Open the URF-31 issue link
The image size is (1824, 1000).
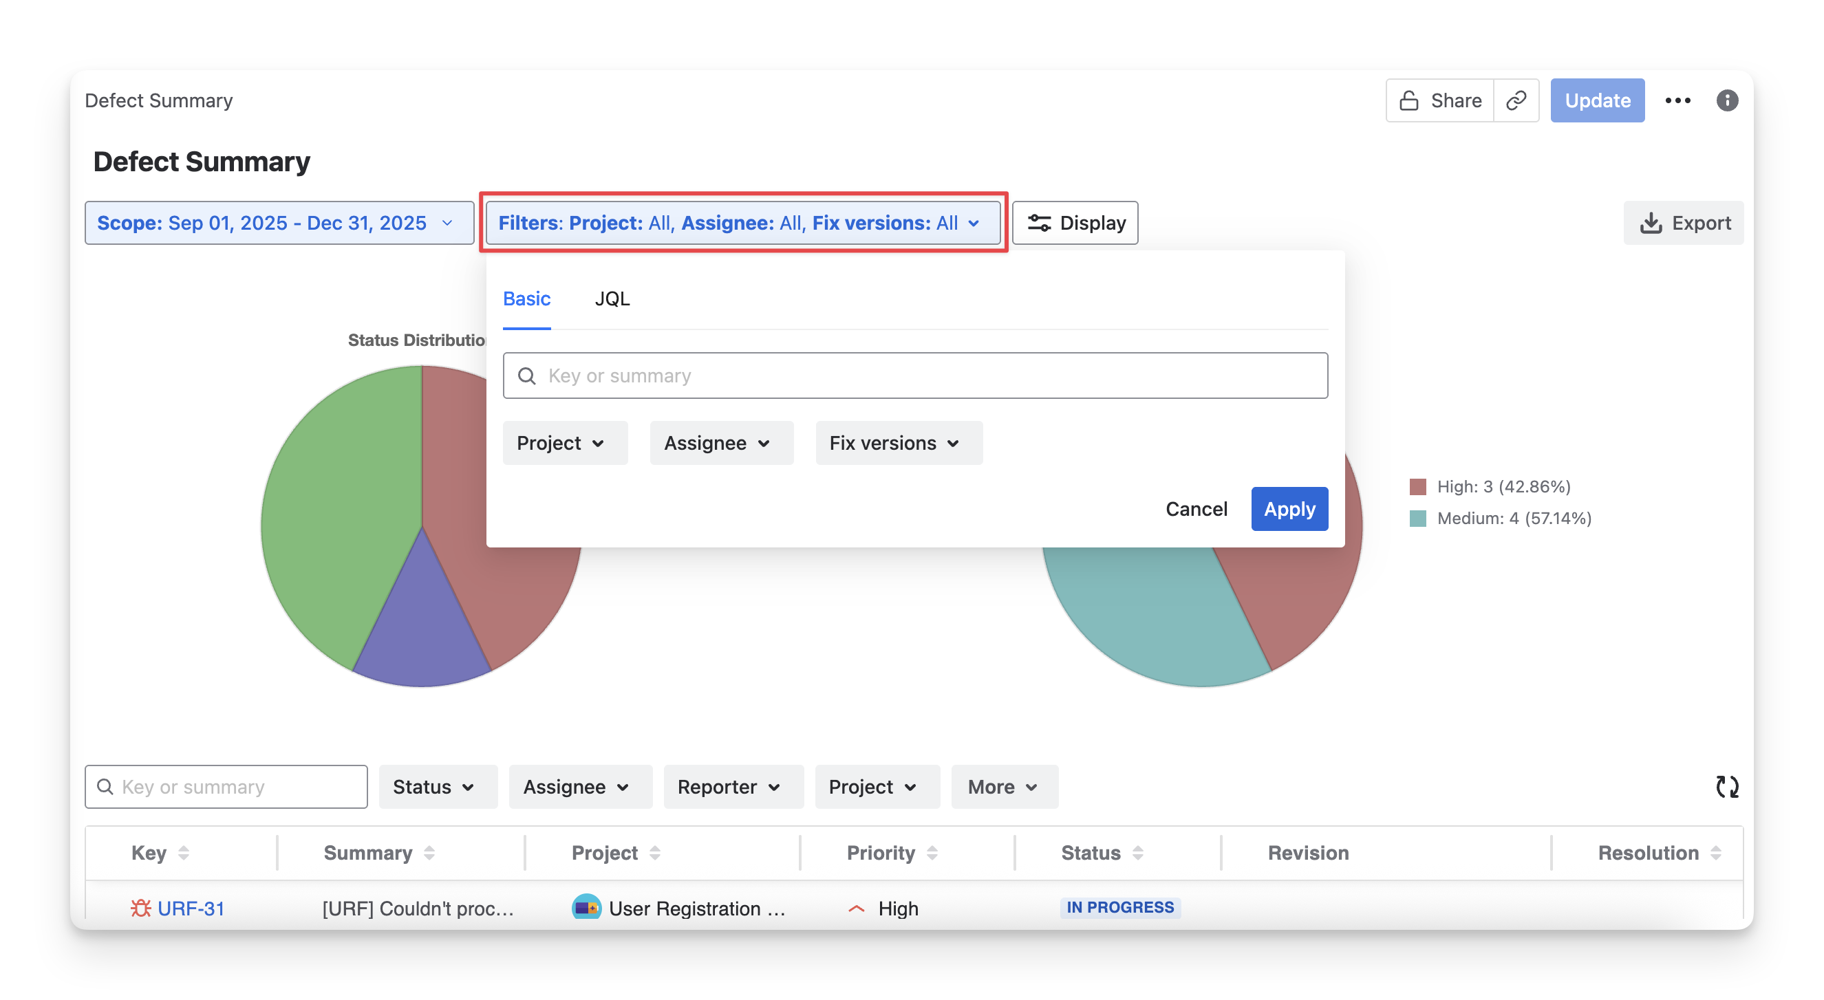191,908
